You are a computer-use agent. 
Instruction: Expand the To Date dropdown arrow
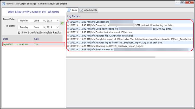click(x=57, y=27)
